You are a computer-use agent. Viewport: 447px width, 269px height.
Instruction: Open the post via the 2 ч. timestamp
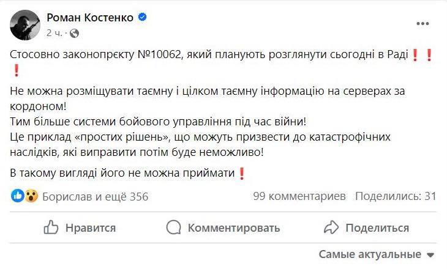point(53,32)
